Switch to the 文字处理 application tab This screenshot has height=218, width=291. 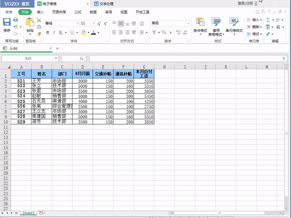click(104, 4)
